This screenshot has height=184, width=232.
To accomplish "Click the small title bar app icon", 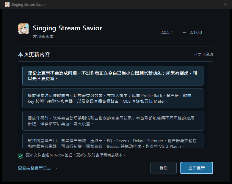I will tap(7, 4).
